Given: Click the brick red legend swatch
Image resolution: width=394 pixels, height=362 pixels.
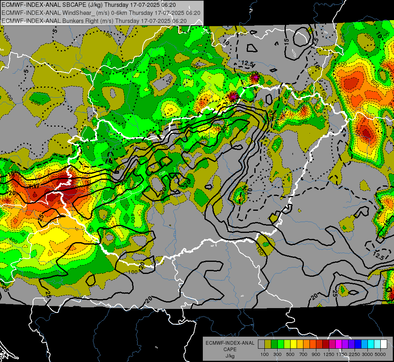Looking at the screenshot, I should point(320,344).
